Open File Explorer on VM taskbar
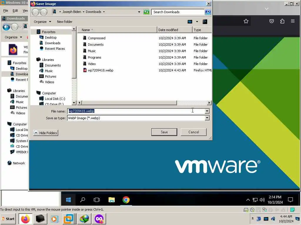The width and height of the screenshot is (301, 225). pyautogui.click(x=111, y=200)
